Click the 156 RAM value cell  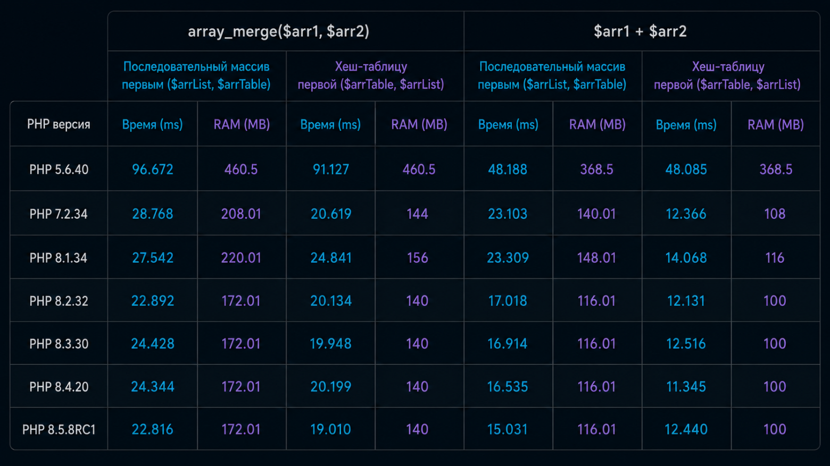click(419, 258)
